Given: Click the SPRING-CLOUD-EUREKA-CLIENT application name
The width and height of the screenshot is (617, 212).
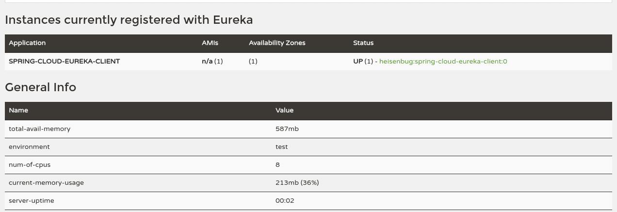Looking at the screenshot, I should pyautogui.click(x=64, y=62).
